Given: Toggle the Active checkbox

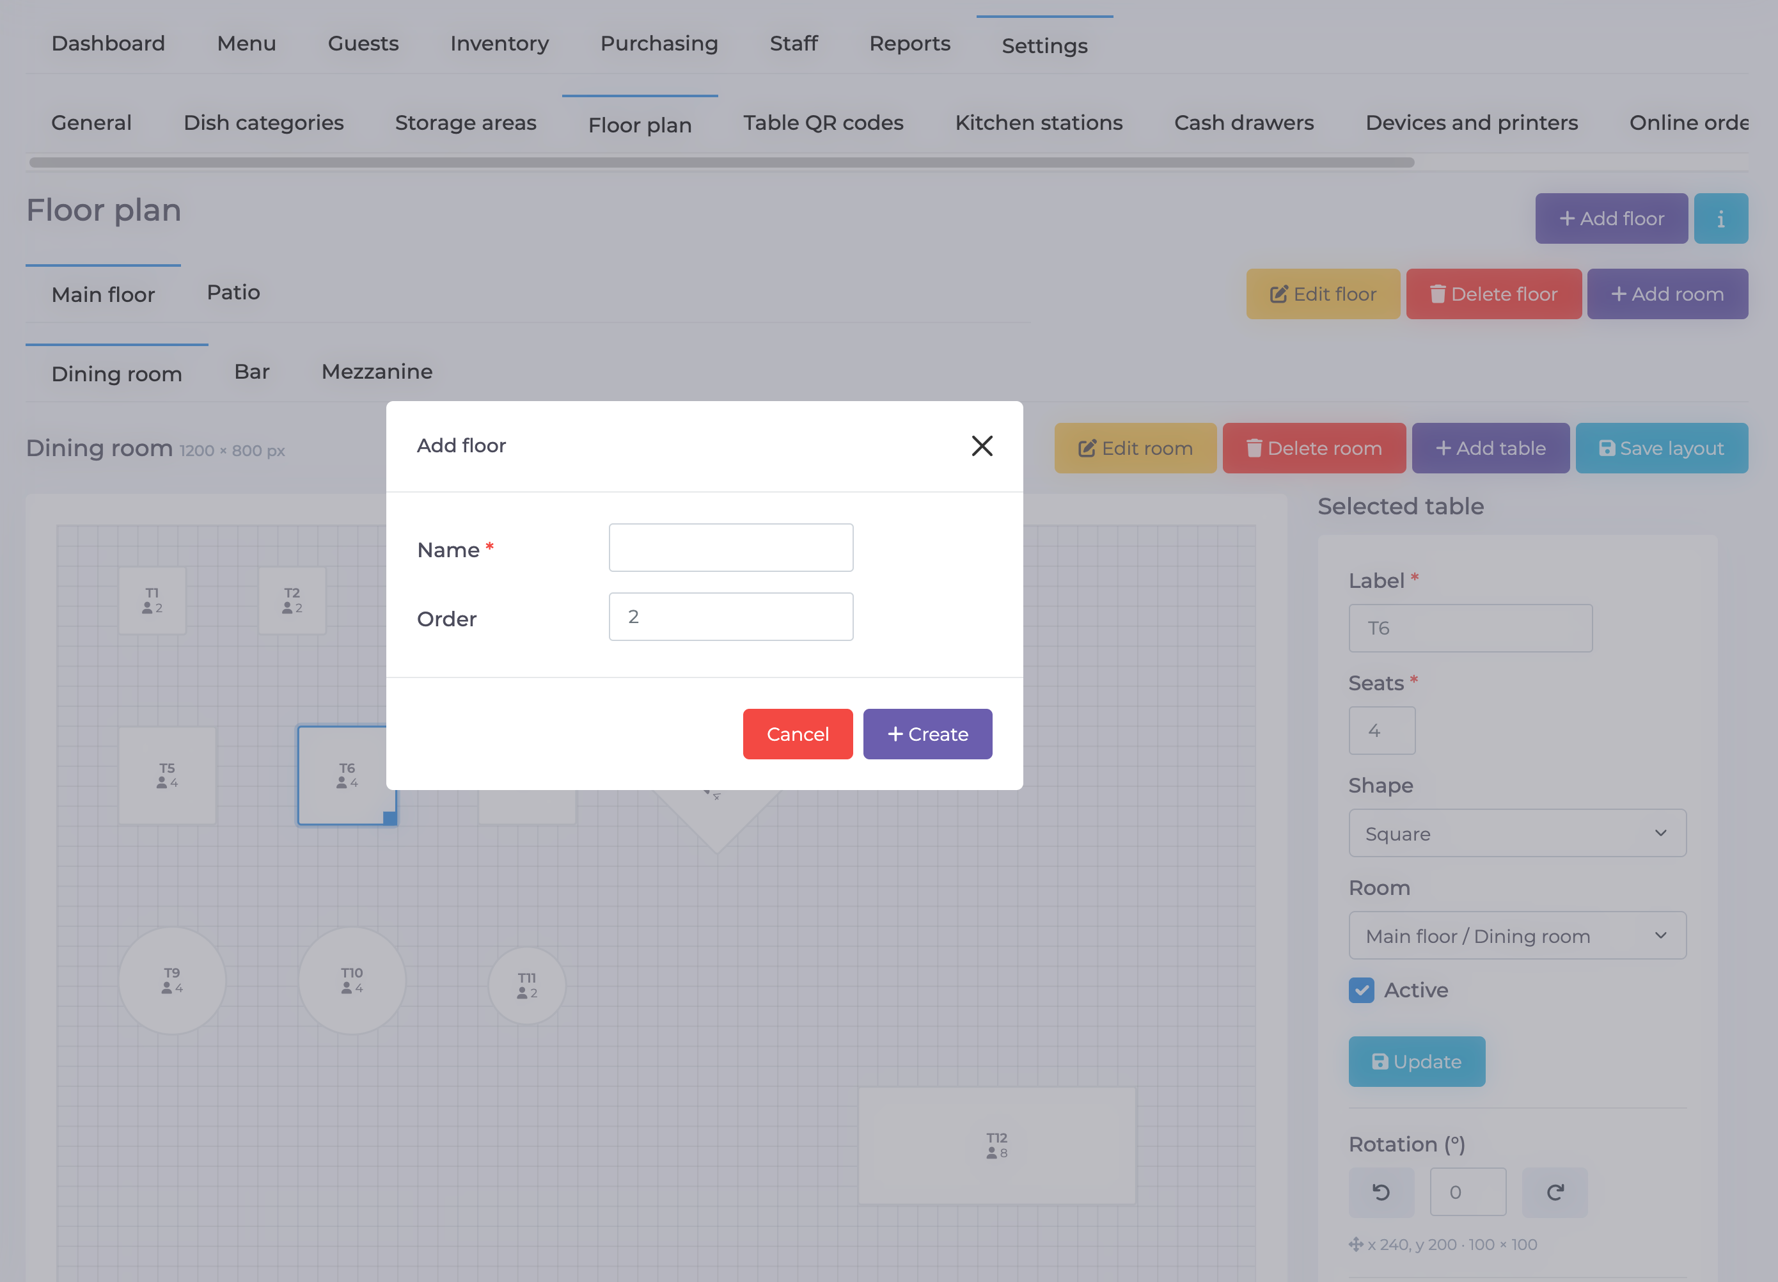Looking at the screenshot, I should click(1361, 990).
